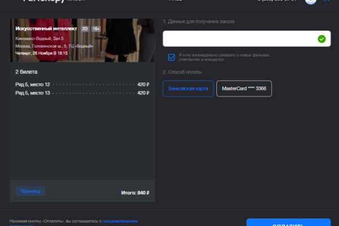Screen dimensions: 339x226
Task: Select the Банковская карта payment option
Action: 188,89
